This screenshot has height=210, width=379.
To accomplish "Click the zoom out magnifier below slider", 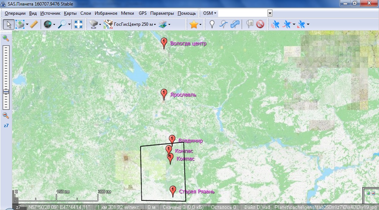I will [6, 115].
